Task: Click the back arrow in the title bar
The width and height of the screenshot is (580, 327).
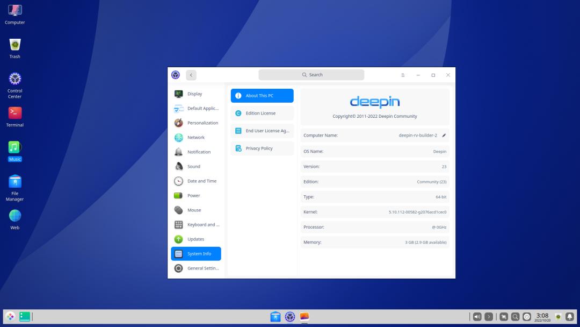Action: (191, 75)
